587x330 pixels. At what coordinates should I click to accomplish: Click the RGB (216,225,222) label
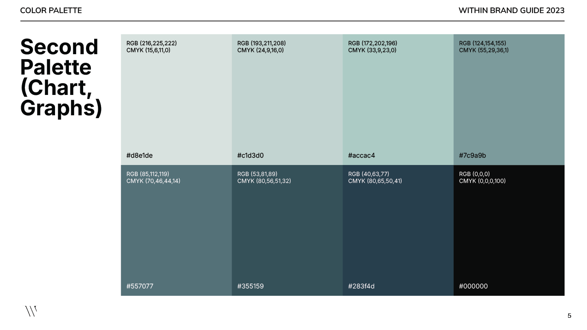point(152,43)
